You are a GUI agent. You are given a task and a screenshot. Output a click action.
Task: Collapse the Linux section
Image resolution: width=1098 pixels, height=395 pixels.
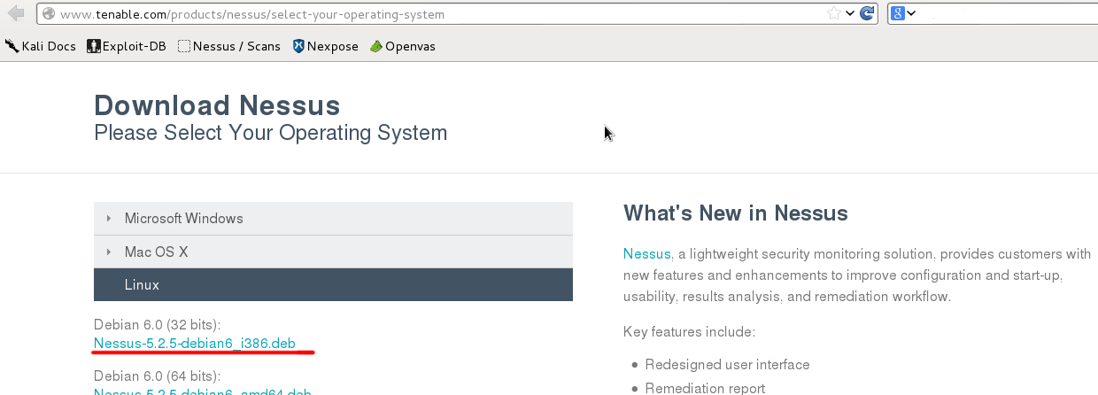click(333, 285)
